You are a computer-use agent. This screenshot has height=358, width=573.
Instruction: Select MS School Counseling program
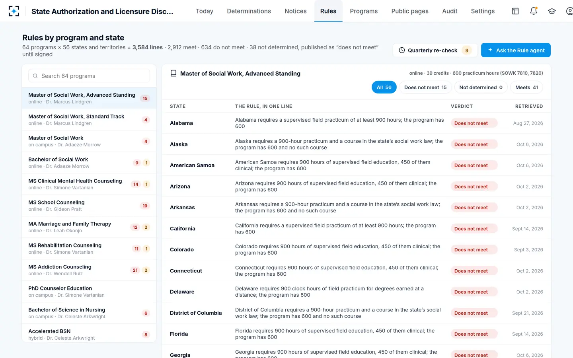[89, 206]
